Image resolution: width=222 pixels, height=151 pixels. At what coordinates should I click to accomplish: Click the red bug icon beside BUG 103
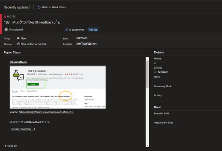tap(5, 17)
